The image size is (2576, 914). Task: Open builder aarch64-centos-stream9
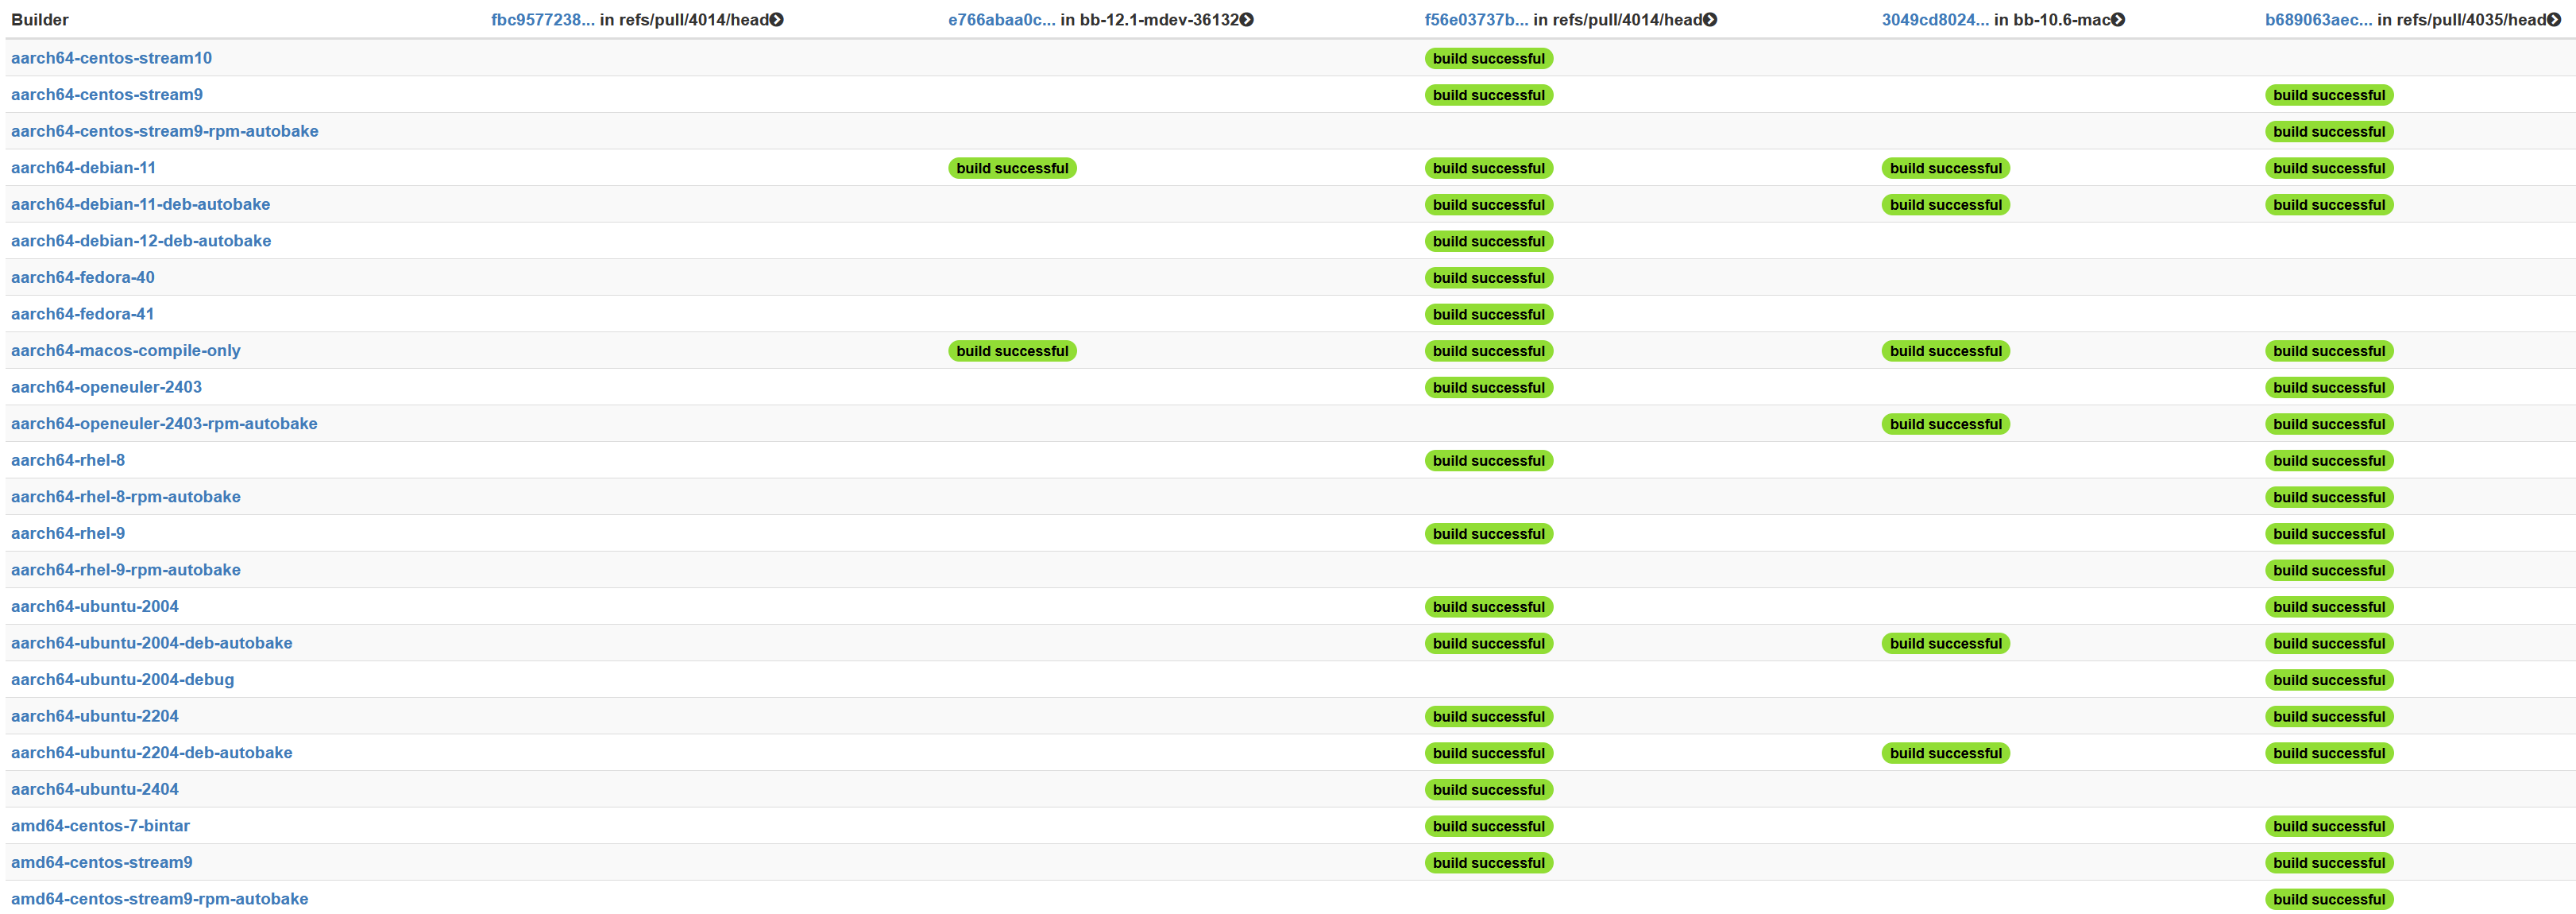pyautogui.click(x=107, y=95)
